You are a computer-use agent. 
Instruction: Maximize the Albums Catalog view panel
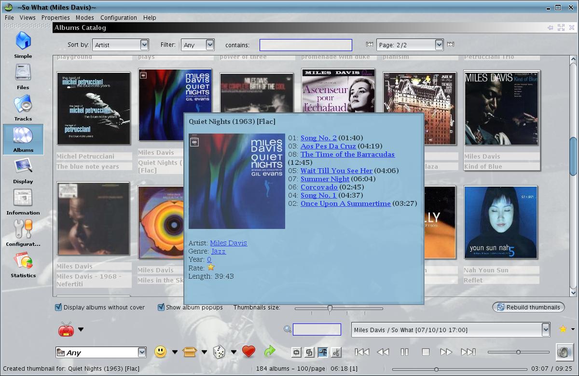(x=561, y=27)
